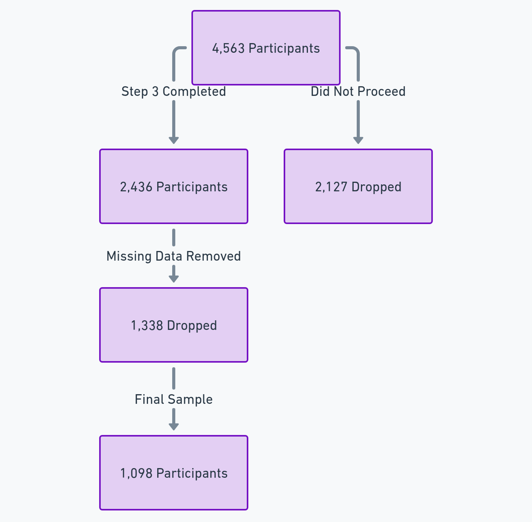The width and height of the screenshot is (532, 522).
Task: Select the Did Not Proceed label
Action: click(x=358, y=91)
